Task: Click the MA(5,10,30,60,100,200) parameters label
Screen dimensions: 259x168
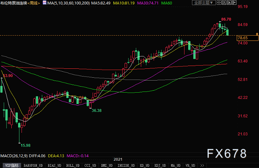Action: click(68, 3)
